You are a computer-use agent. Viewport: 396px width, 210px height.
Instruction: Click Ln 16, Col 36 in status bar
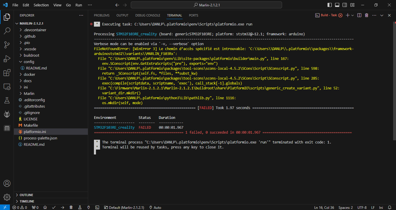coord(324,207)
